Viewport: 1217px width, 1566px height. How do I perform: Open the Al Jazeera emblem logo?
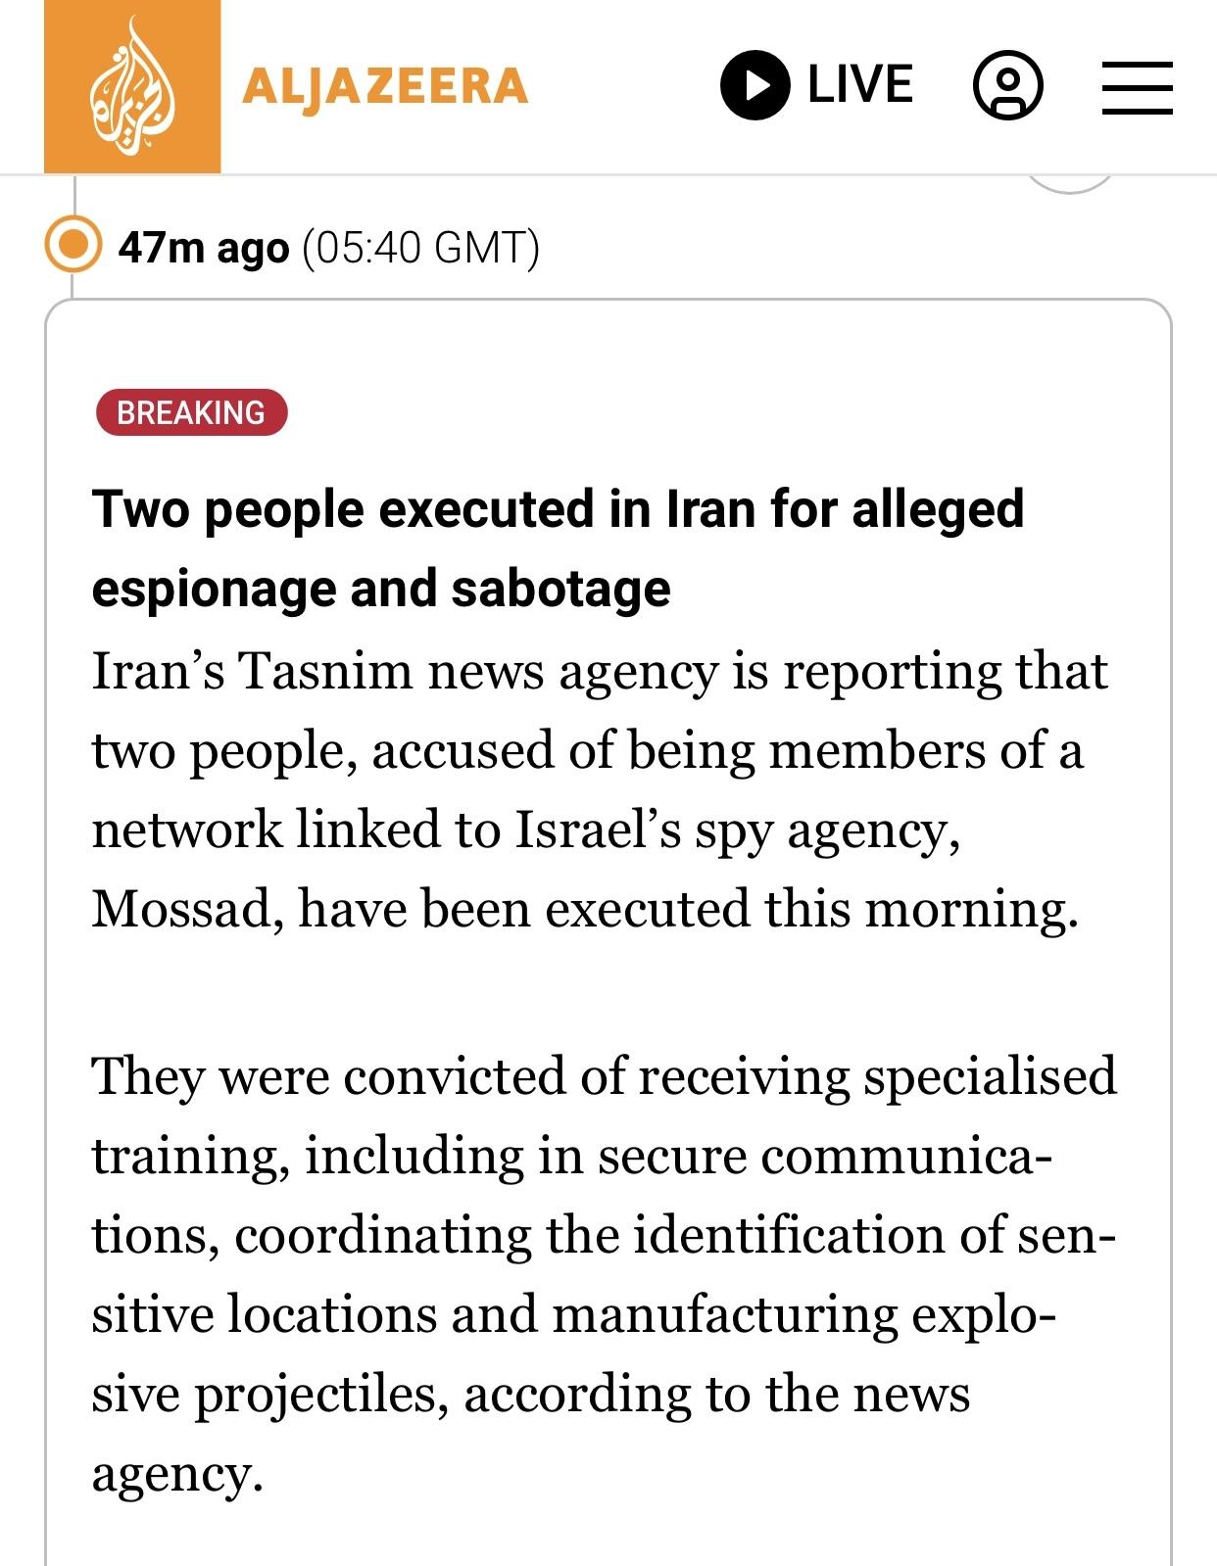pos(132,86)
